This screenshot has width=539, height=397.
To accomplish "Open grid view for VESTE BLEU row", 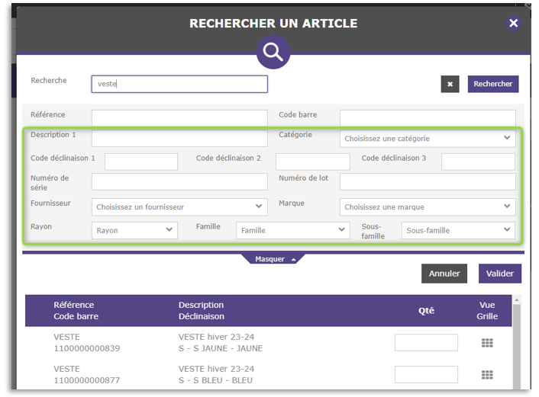I will [487, 375].
